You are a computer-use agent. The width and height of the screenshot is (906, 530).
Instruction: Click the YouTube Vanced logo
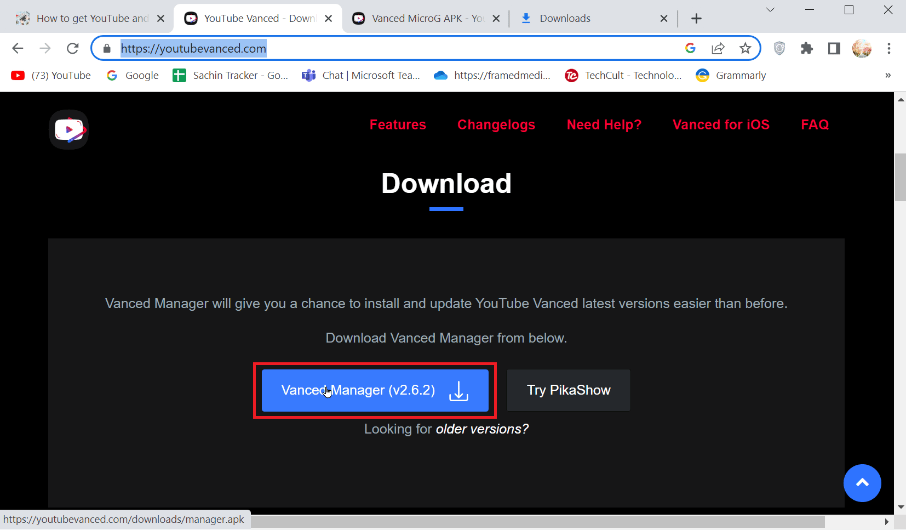pos(68,129)
